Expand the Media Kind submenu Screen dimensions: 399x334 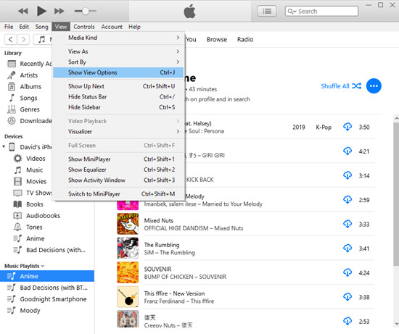[x=118, y=38]
